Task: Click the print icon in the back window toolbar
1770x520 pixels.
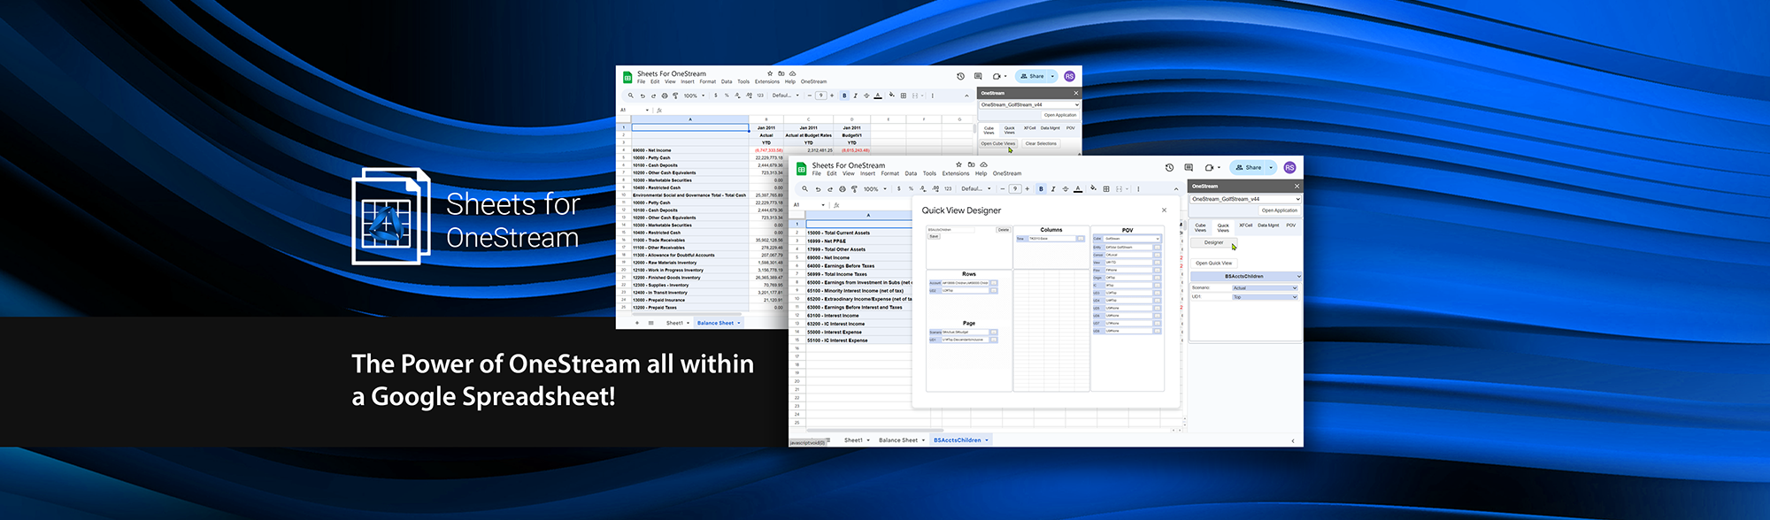Action: [665, 96]
